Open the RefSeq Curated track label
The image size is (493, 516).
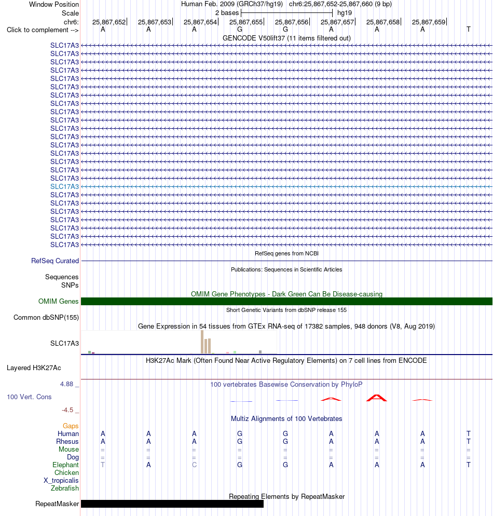[55, 261]
